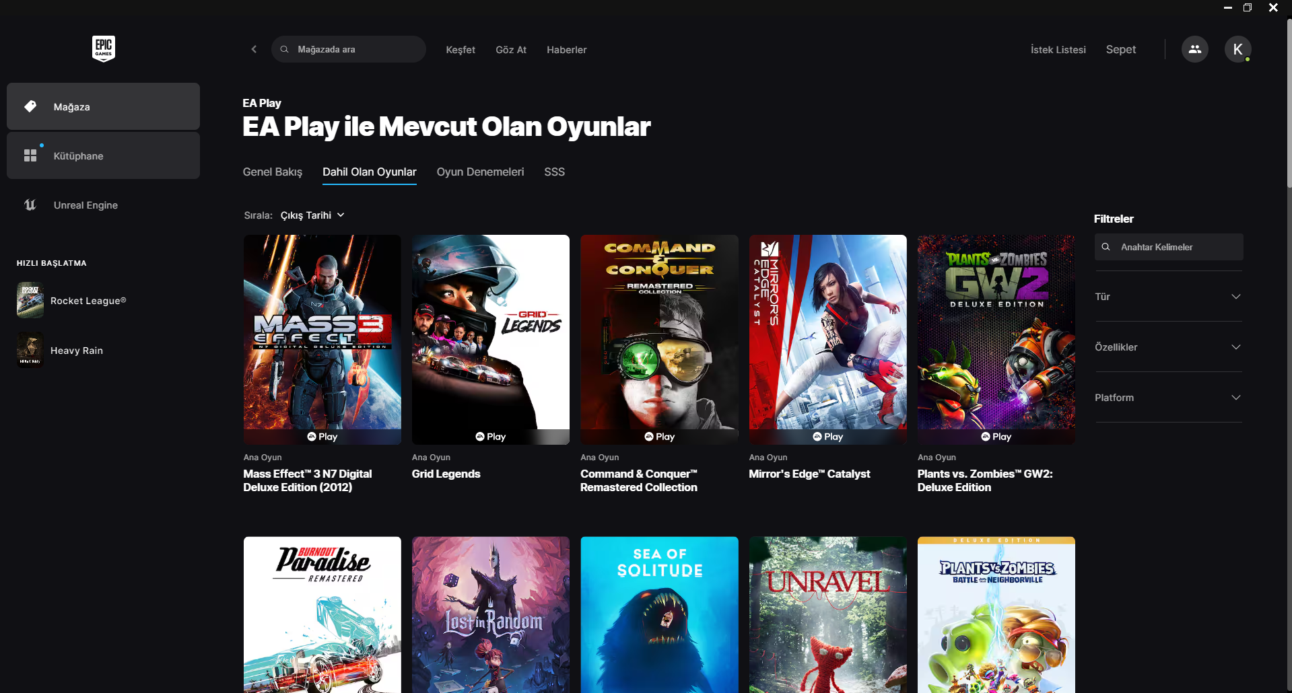Click the keyword filter magnifier icon
1292x693 pixels.
click(1106, 247)
